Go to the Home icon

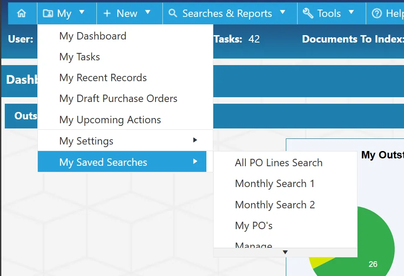[x=22, y=13]
